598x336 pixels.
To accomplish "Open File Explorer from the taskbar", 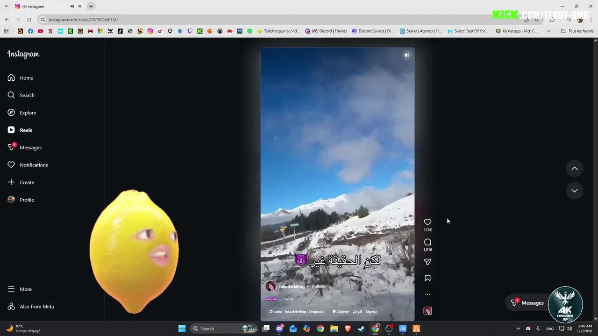I will tap(334, 329).
